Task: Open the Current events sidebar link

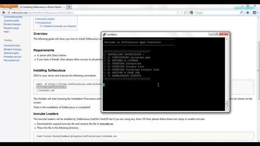Action: pos(11,21)
